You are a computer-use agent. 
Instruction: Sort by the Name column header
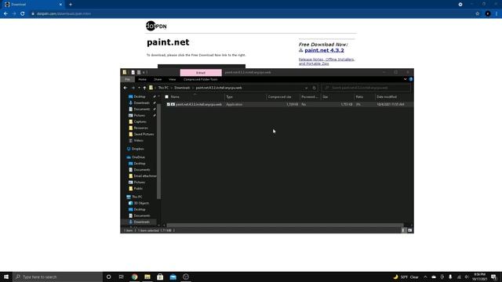coord(175,96)
